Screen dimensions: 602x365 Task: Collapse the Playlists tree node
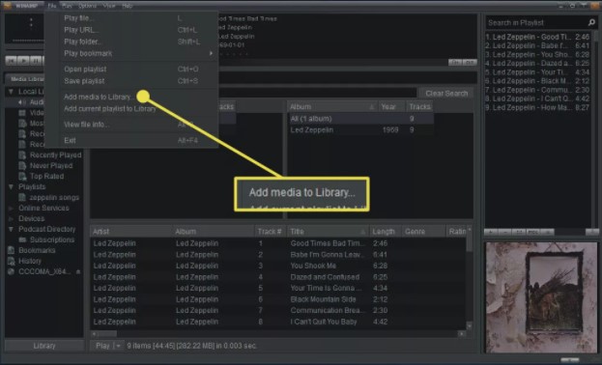pyautogui.click(x=11, y=187)
